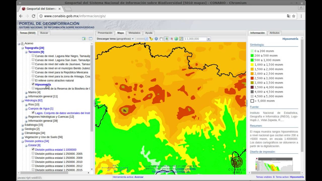Click the layer tree vertical scrollbar
The image size is (322, 181).
coord(92,88)
